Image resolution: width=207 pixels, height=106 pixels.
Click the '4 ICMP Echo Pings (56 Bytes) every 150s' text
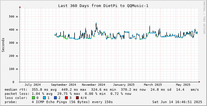pos(72,102)
